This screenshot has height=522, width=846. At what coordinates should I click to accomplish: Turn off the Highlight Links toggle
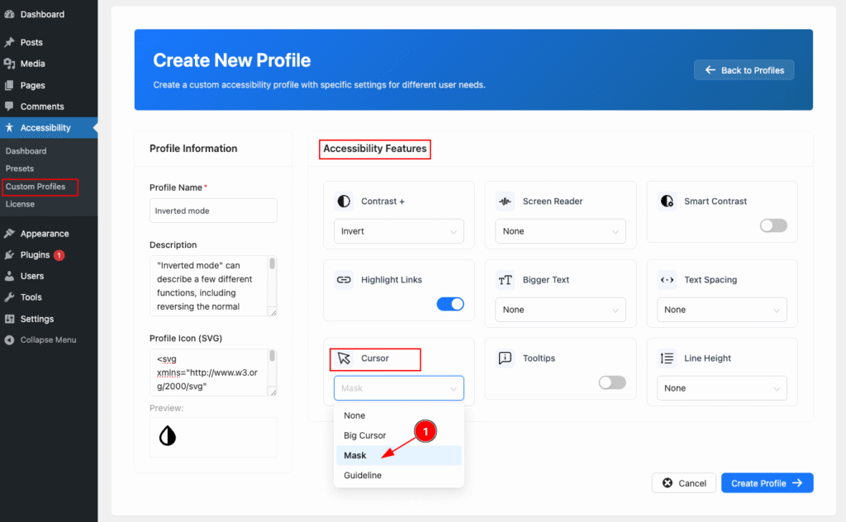pos(449,304)
